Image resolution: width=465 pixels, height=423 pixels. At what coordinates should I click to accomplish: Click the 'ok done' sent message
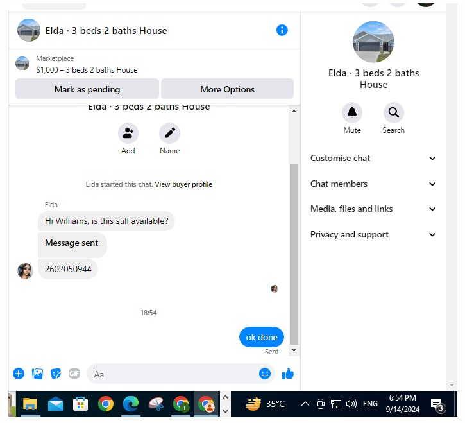[262, 337]
